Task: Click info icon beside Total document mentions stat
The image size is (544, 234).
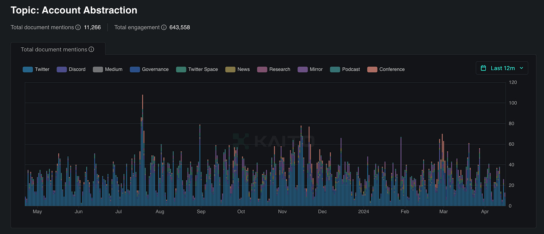Action: [x=78, y=27]
